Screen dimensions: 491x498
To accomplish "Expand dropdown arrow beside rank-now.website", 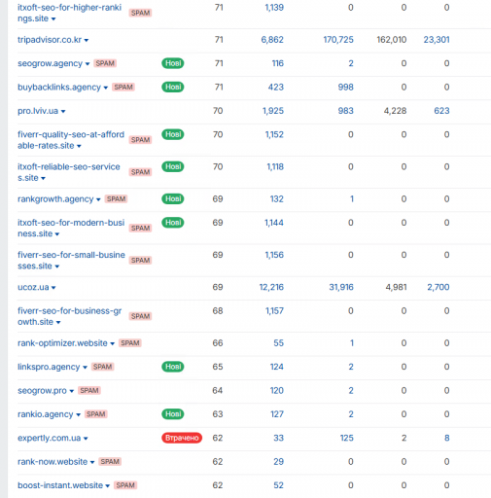I will (x=92, y=462).
